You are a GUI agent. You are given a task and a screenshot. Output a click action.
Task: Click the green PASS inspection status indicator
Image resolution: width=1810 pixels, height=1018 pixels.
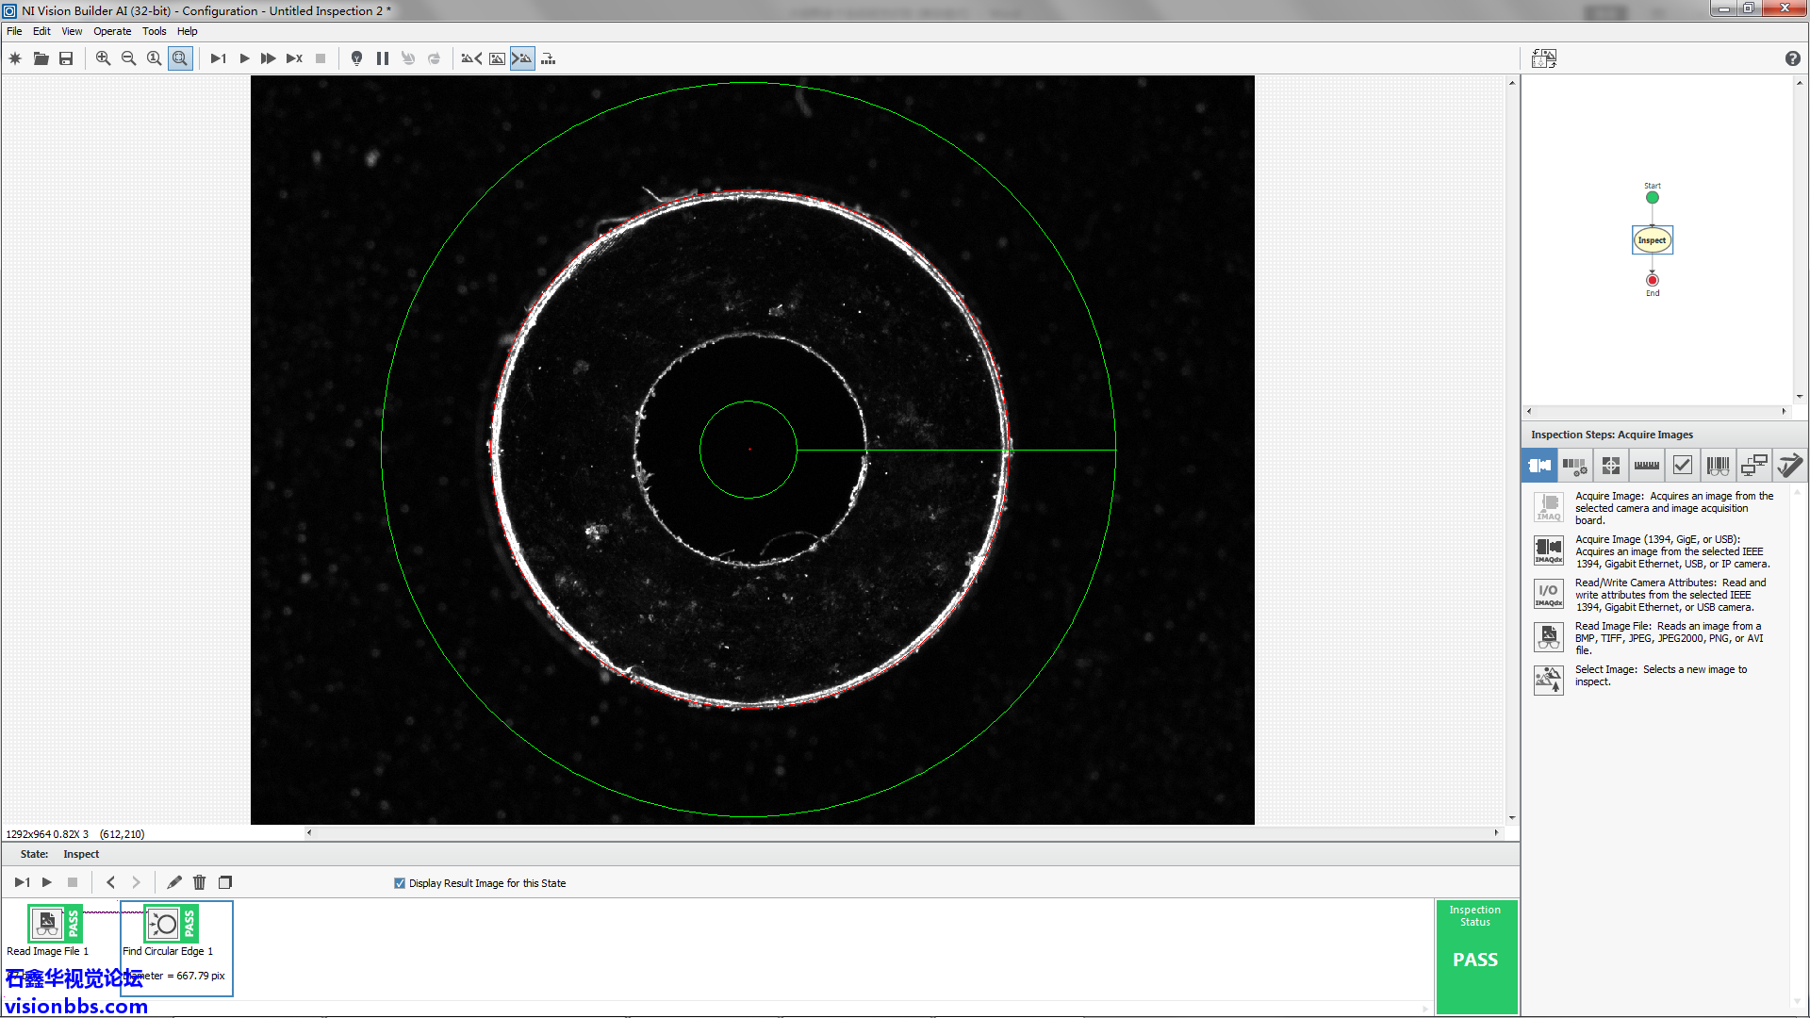pyautogui.click(x=1475, y=959)
